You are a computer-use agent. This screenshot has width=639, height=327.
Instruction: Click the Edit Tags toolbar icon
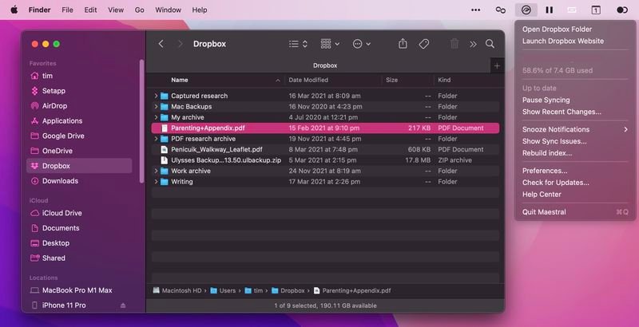(424, 44)
